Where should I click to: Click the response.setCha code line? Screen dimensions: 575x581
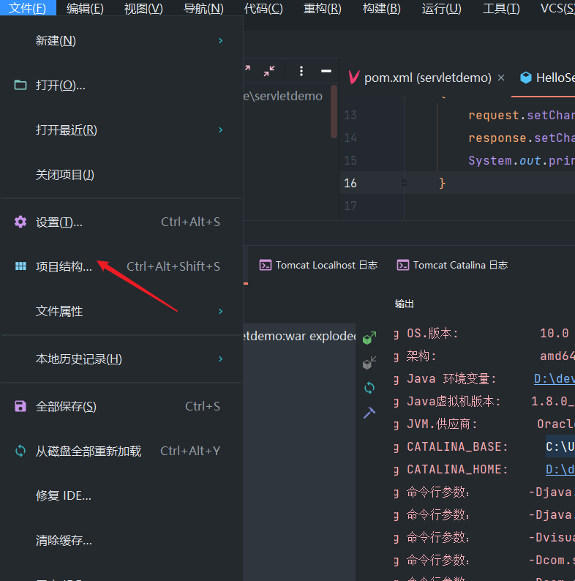pos(522,138)
